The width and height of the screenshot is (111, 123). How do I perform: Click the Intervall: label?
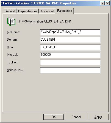coord(12,55)
